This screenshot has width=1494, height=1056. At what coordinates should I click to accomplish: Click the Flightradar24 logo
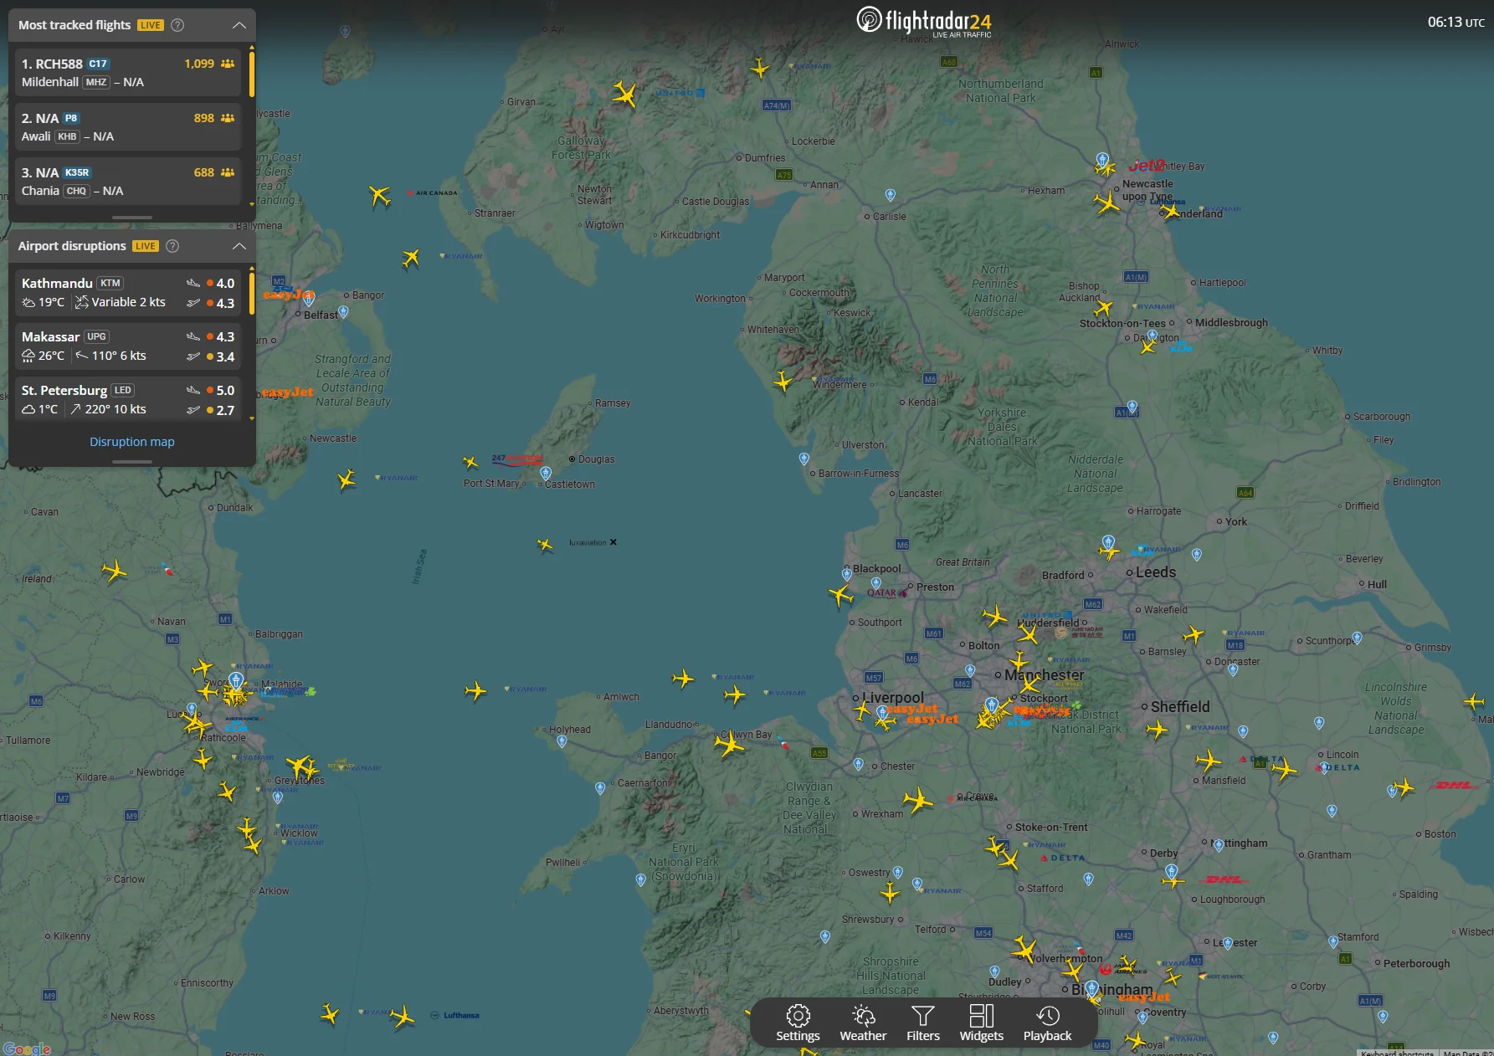[x=923, y=22]
